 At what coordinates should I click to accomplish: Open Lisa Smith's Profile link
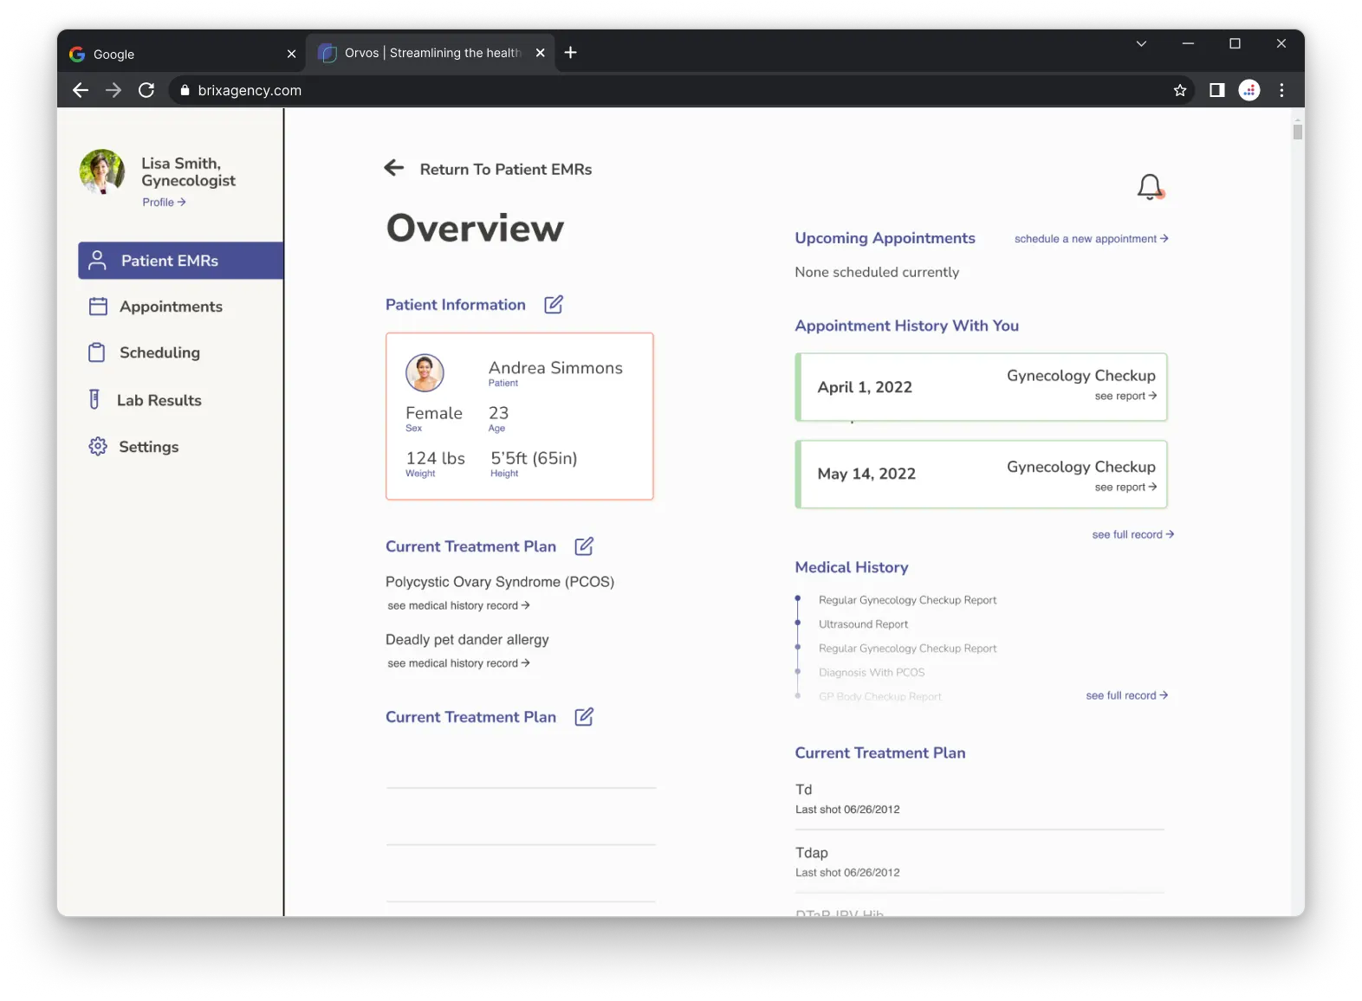click(x=164, y=202)
